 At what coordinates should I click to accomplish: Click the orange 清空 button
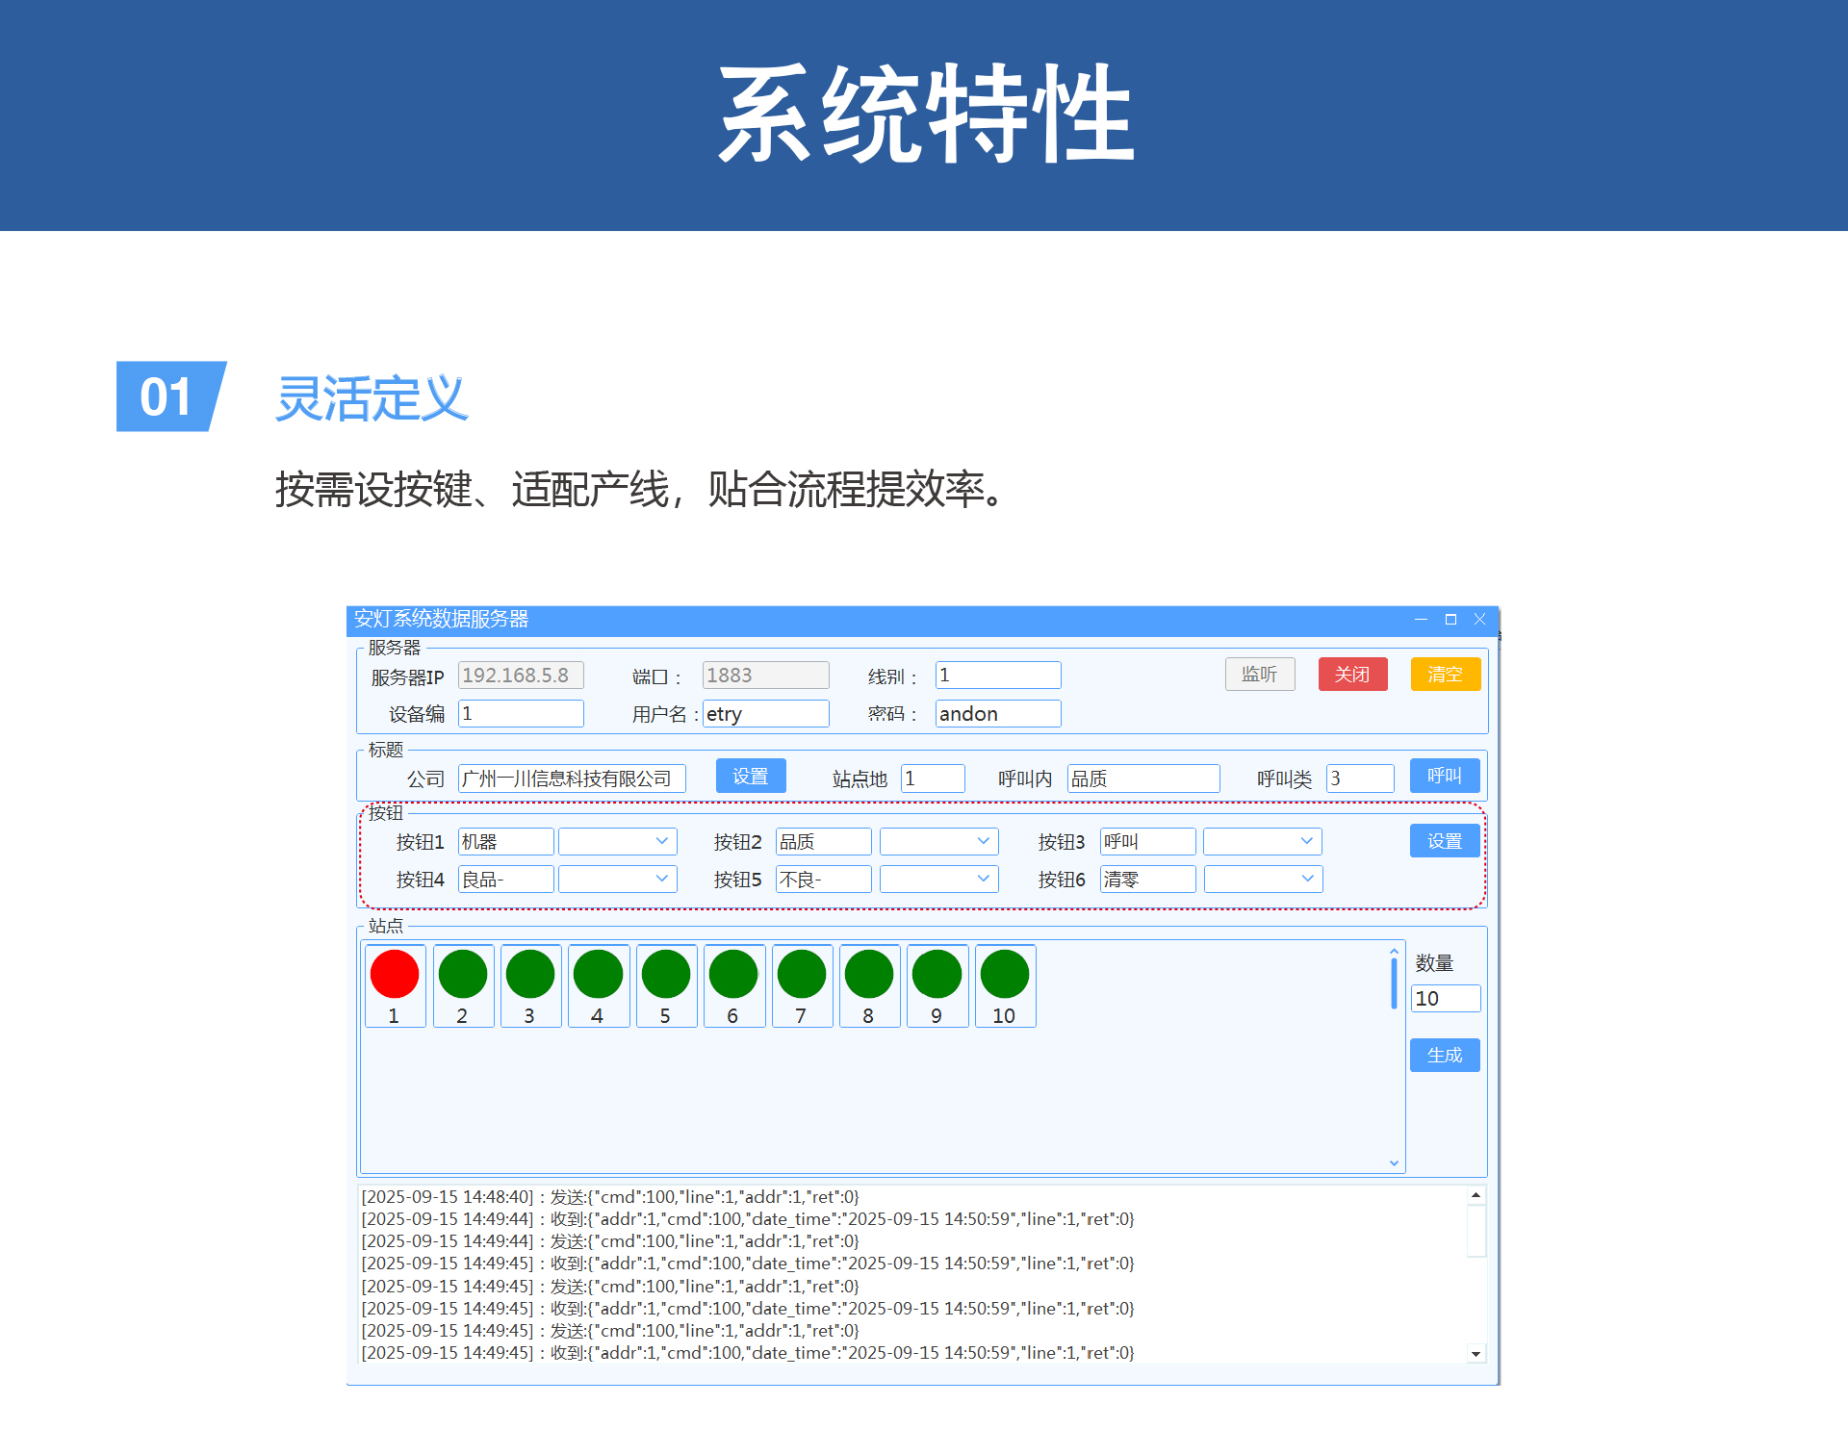click(x=1445, y=675)
